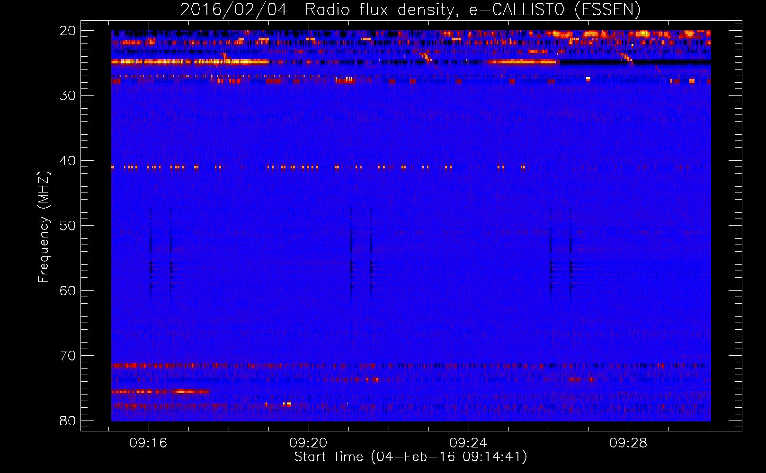Click the 09:20 time tick label
766x473 pixels.
pos(309,443)
